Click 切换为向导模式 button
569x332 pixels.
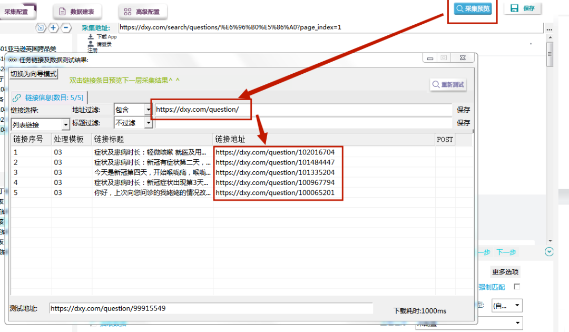pos(33,74)
